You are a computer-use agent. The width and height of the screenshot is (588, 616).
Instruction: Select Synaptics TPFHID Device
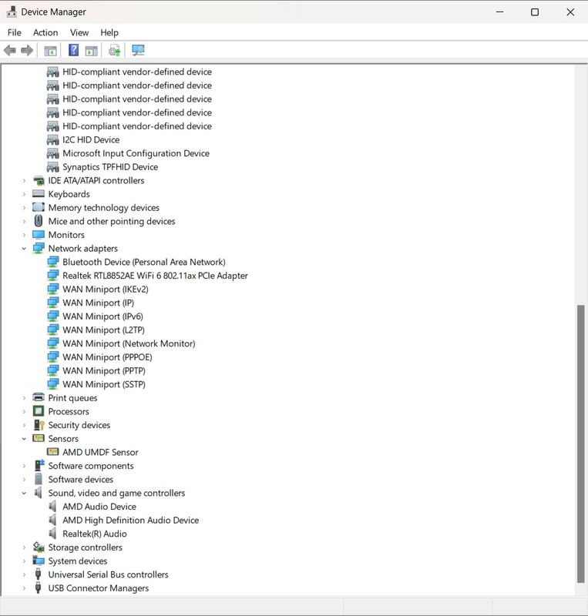tap(110, 167)
